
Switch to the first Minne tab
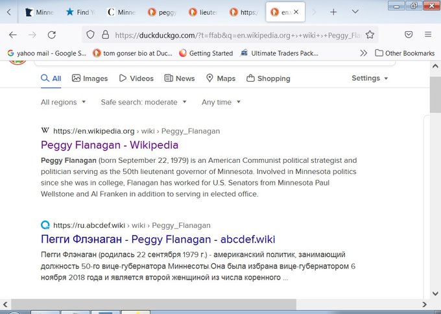click(40, 12)
